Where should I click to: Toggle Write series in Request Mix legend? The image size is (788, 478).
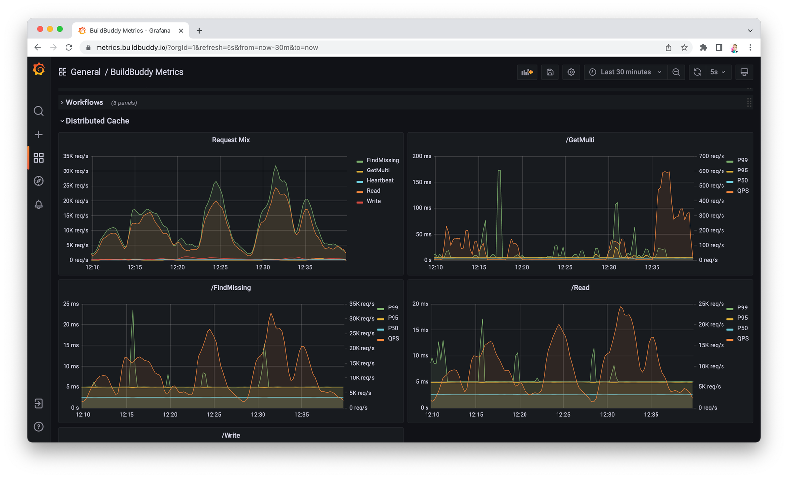[374, 201]
